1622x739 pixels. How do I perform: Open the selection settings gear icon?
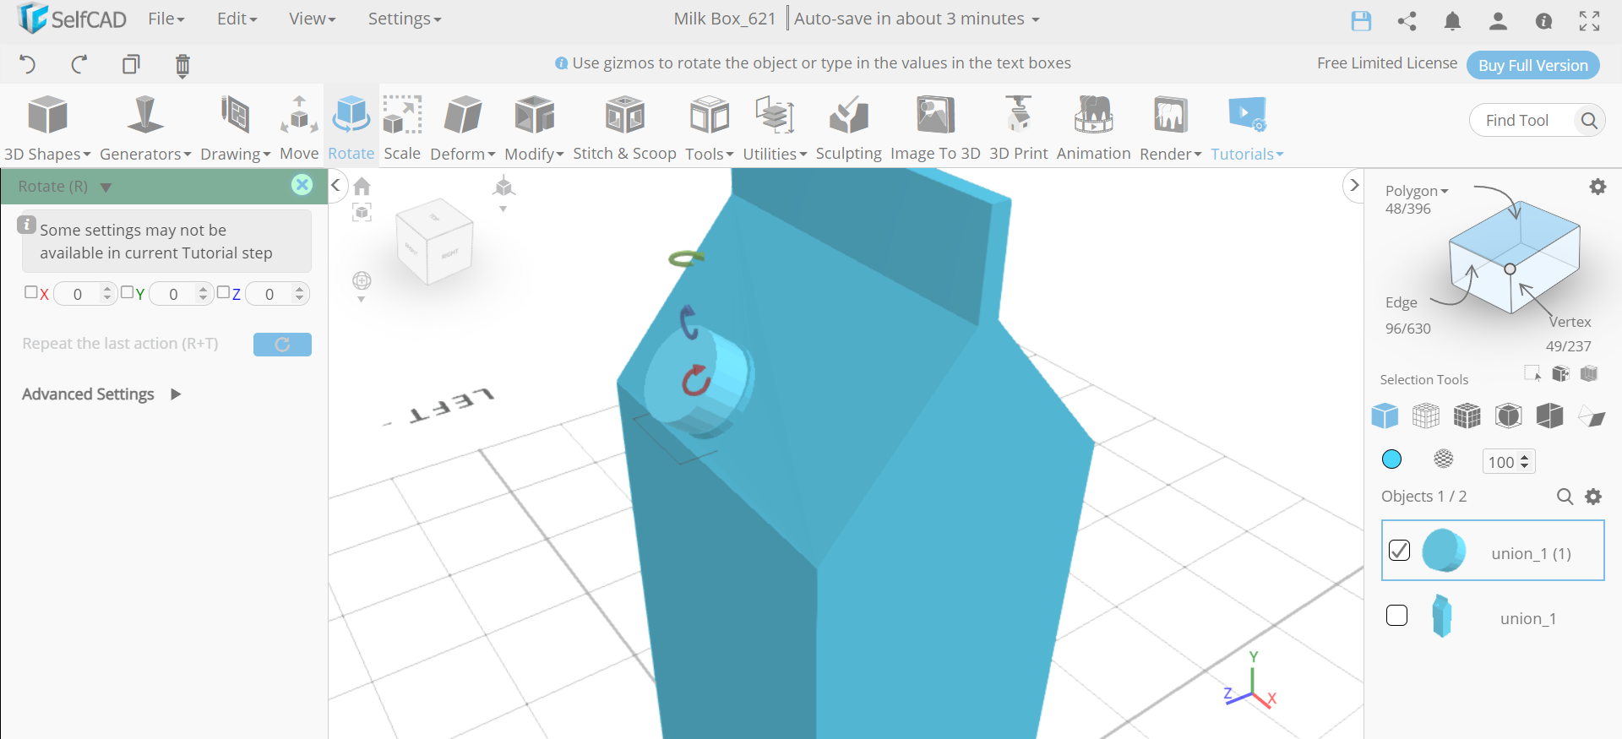[1598, 187]
